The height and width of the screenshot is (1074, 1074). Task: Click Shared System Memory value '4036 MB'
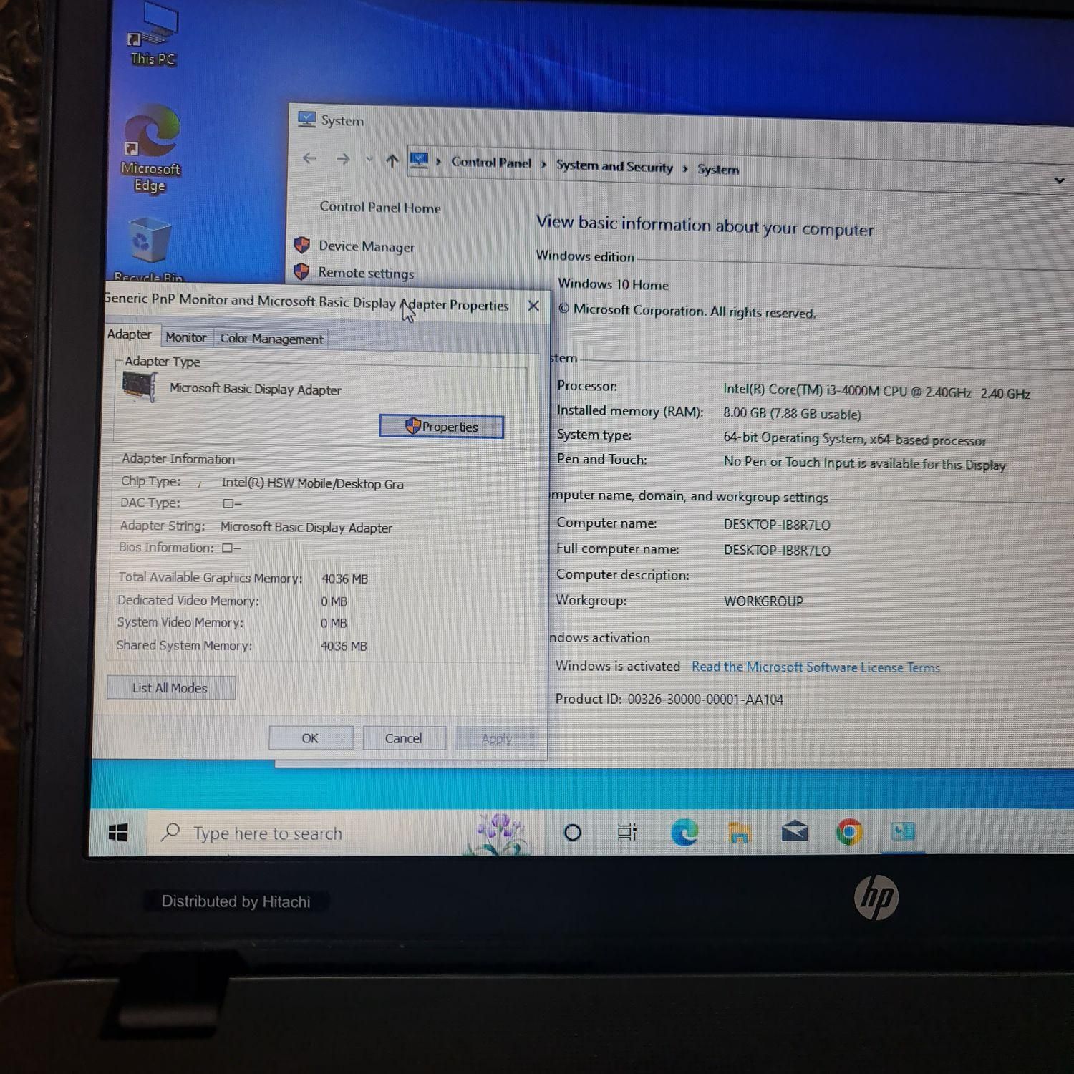344,646
